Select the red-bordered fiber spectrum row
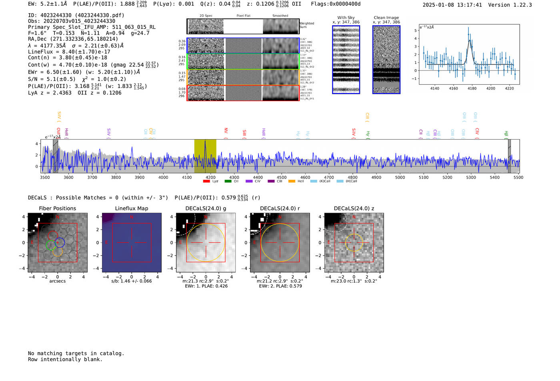The height and width of the screenshot is (381, 560). click(x=243, y=93)
